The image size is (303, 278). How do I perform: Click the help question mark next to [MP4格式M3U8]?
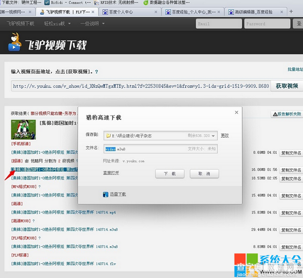point(39,187)
